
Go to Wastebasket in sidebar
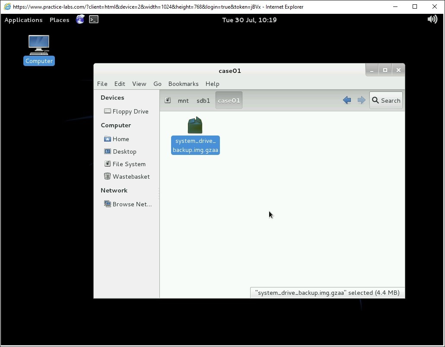tap(131, 177)
